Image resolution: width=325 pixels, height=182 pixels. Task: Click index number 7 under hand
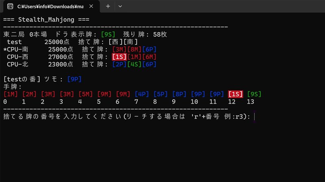coord(136,102)
